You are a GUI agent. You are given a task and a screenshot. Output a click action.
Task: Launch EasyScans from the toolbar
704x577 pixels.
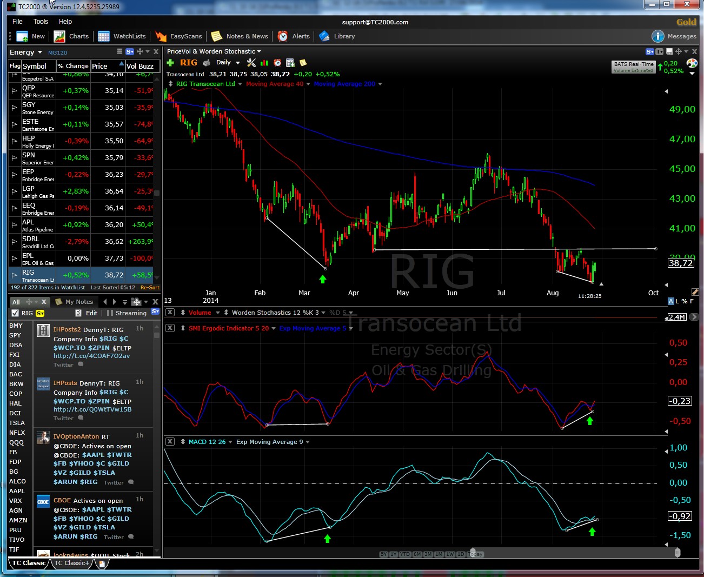[x=178, y=36]
